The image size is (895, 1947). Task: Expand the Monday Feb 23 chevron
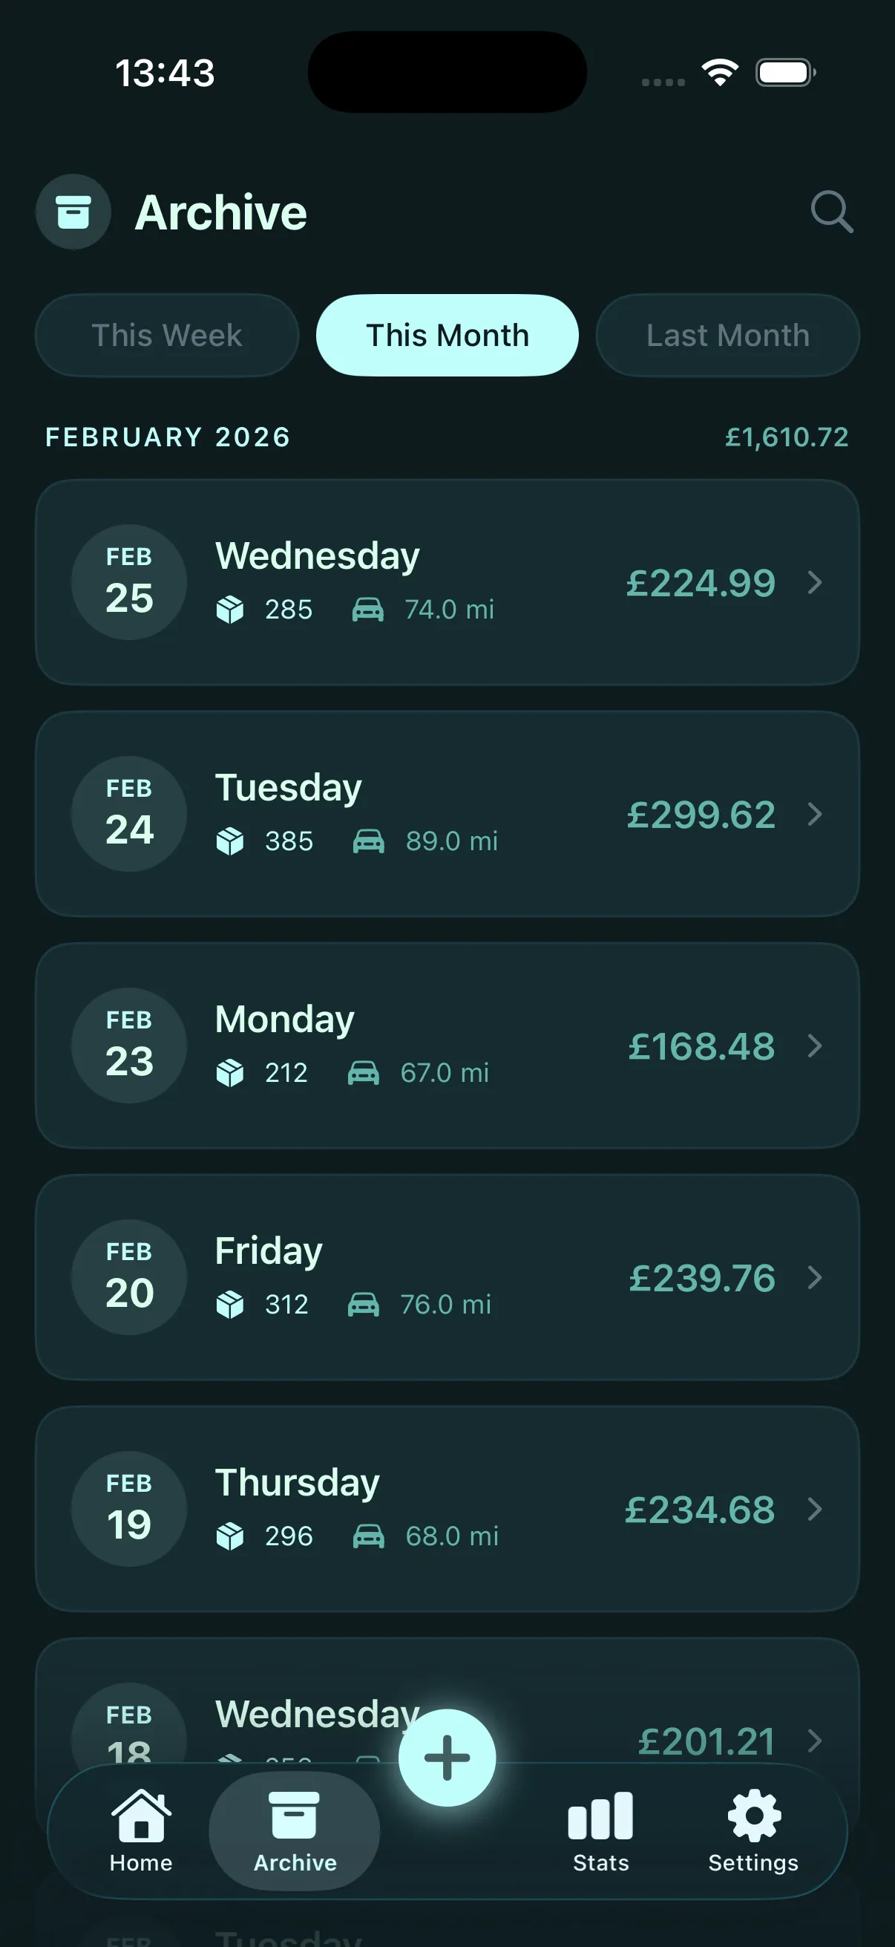click(814, 1046)
